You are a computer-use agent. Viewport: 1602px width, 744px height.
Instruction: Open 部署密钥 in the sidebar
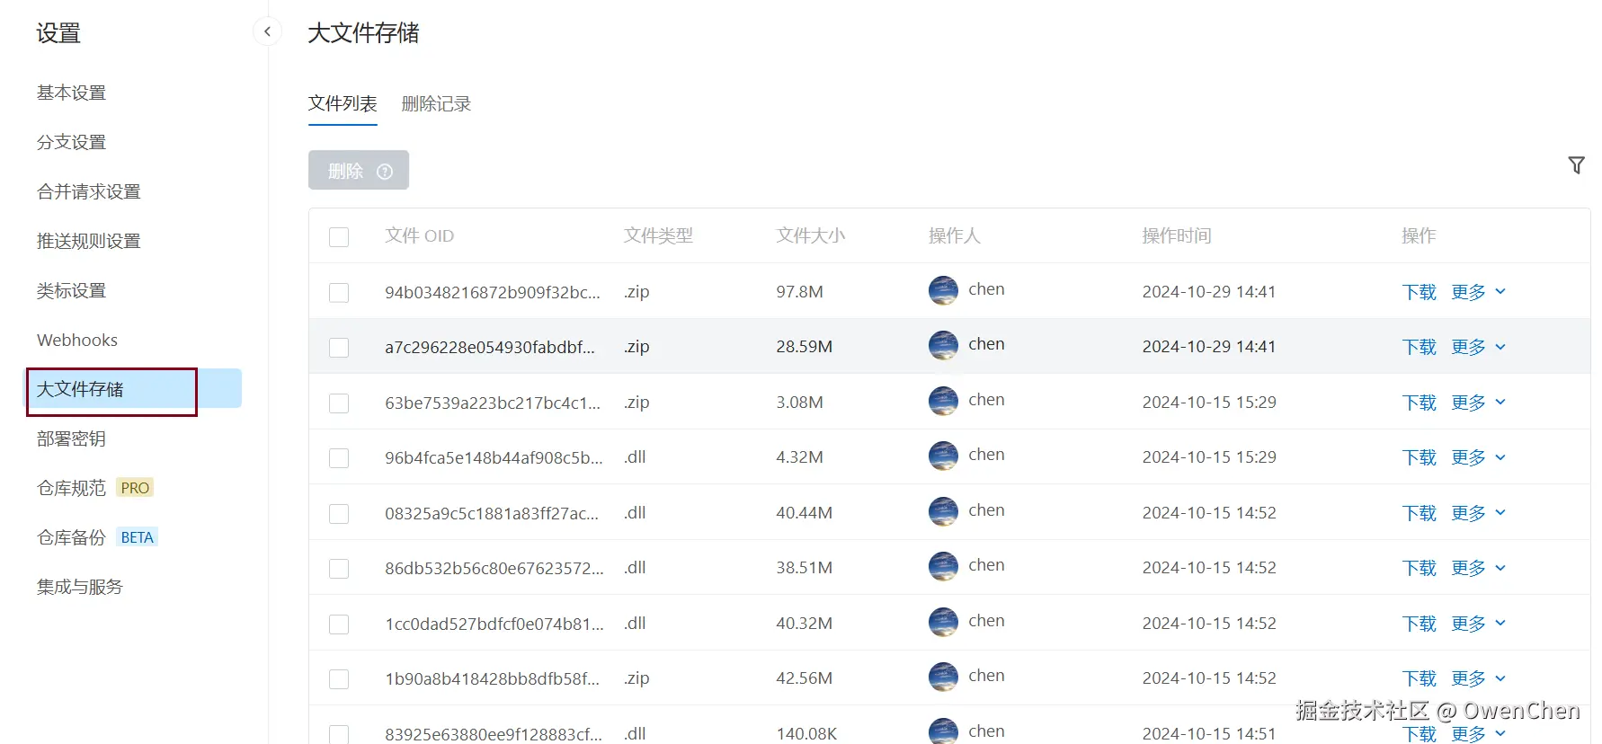tap(71, 438)
